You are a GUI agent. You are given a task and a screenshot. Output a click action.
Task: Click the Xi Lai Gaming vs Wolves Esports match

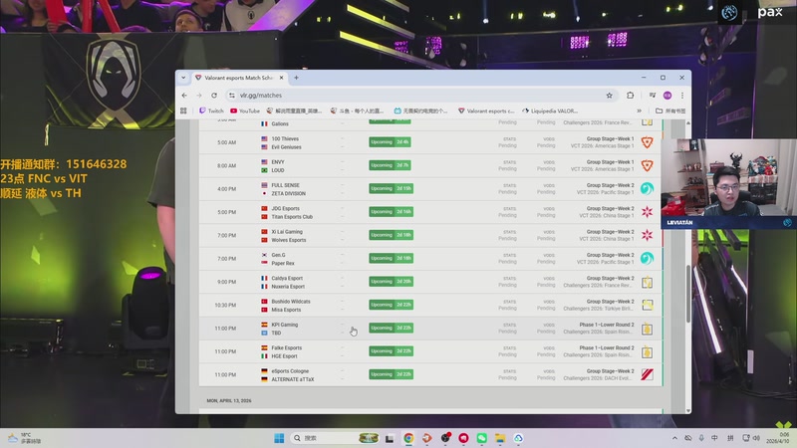click(x=430, y=236)
